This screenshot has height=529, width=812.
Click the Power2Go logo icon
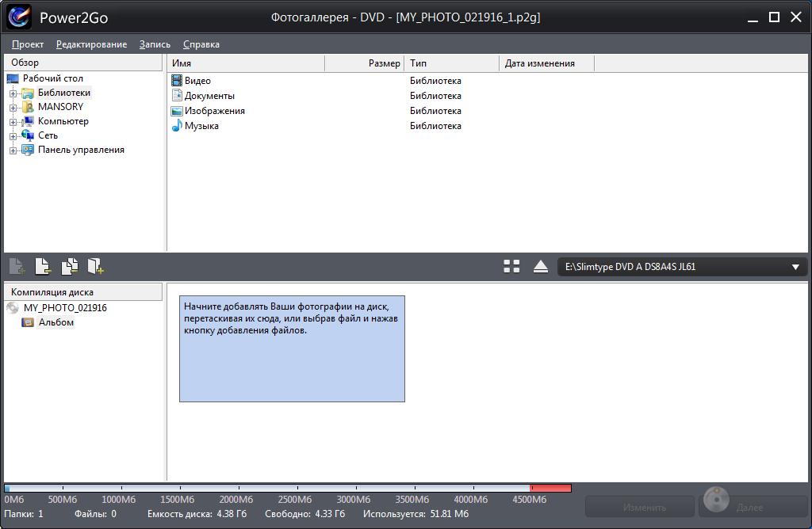[x=19, y=16]
